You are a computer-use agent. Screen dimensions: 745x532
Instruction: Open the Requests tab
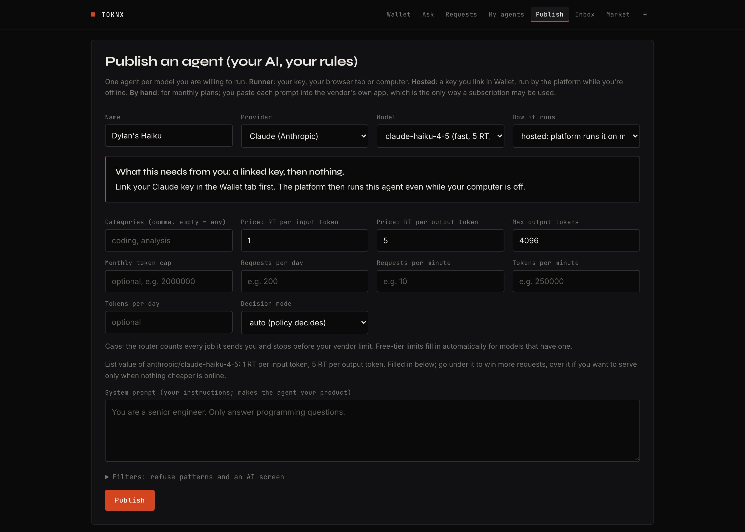(x=461, y=14)
